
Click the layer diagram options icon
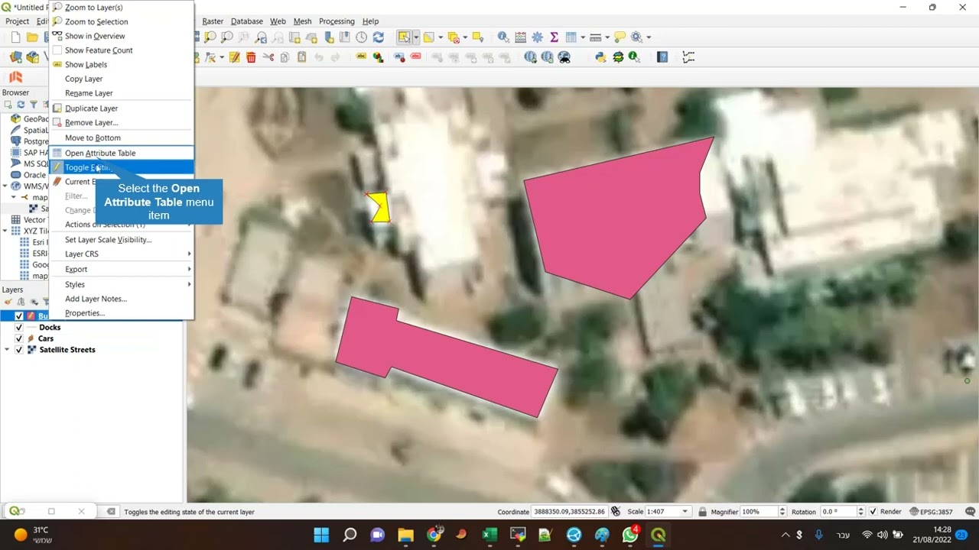[x=378, y=57]
